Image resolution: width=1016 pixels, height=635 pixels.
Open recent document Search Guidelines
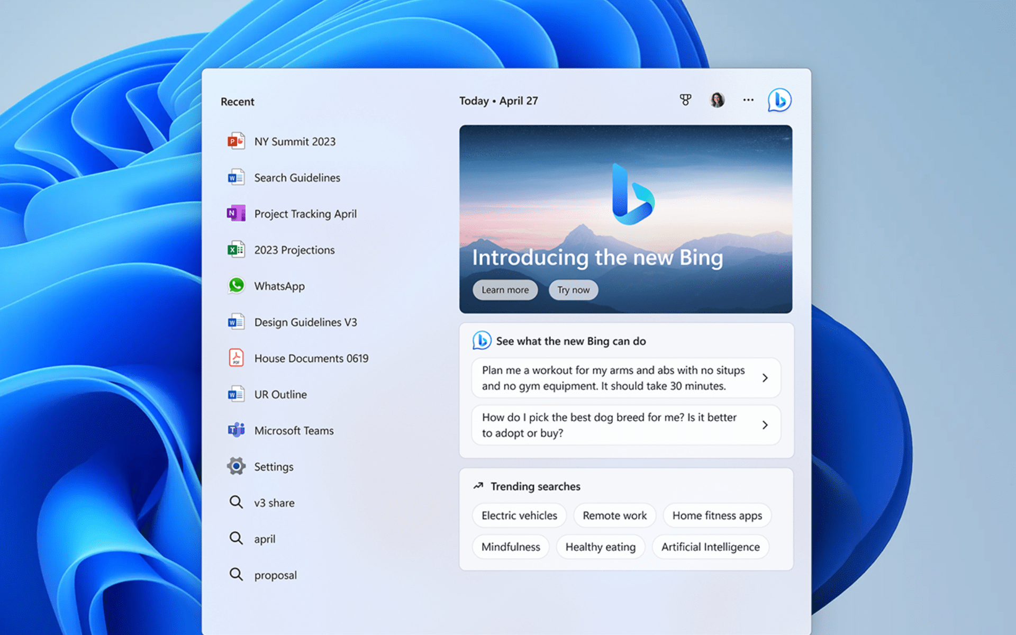(x=297, y=177)
